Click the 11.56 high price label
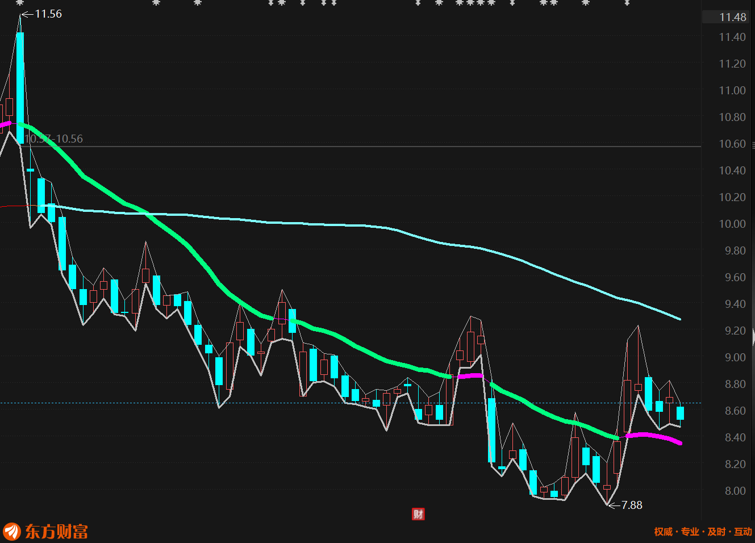This screenshot has height=543, width=755. (x=48, y=14)
